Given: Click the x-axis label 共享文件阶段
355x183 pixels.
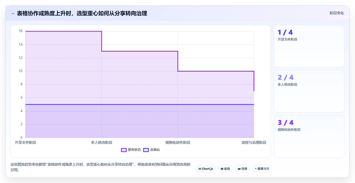Looking at the screenshot, I should (25, 142).
